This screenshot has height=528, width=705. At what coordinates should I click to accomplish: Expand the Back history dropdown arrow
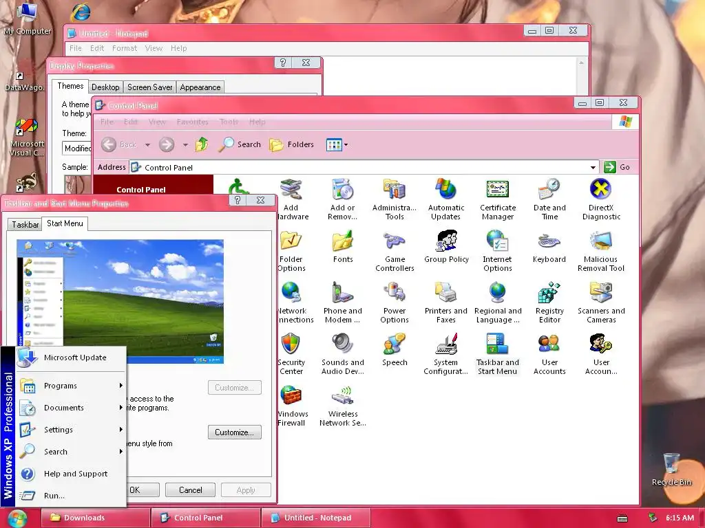[x=147, y=144]
